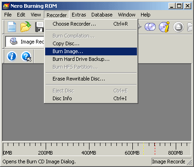The height and width of the screenshot is (167, 194).
Task: Select Choose Recorder from menu
Action: tap(91, 24)
